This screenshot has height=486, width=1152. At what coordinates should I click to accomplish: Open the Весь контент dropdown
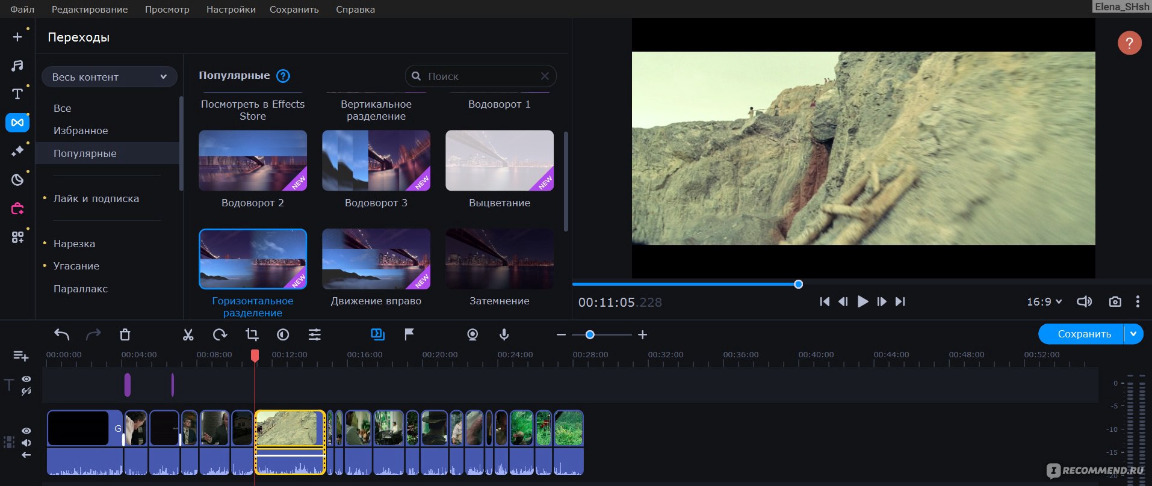(x=109, y=77)
